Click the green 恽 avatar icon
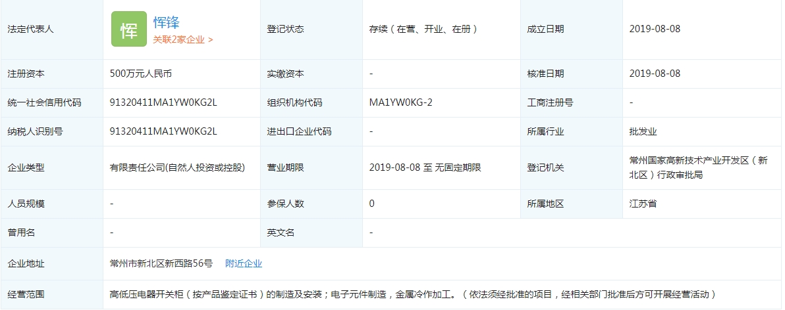785x310 pixels. point(128,30)
